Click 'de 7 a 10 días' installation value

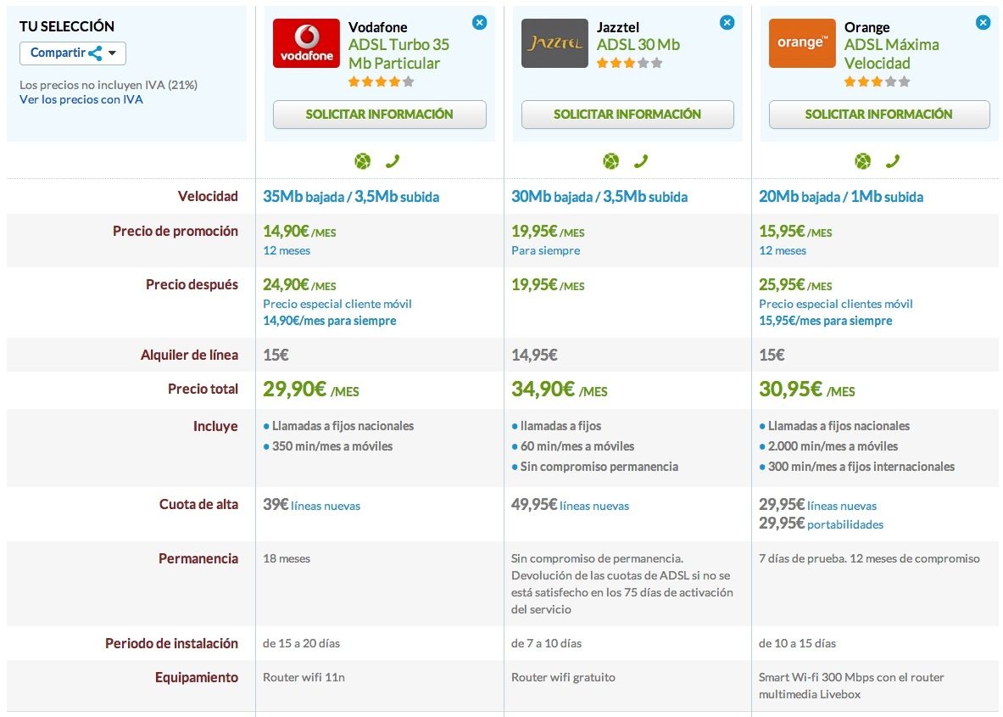coord(546,643)
